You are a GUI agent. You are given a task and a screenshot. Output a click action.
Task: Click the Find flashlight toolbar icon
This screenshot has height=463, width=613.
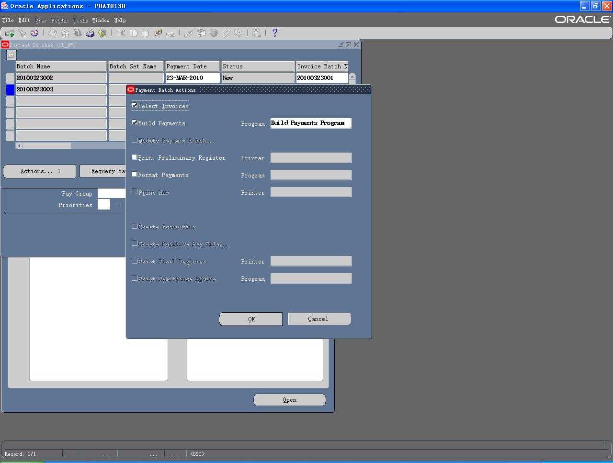click(x=22, y=33)
